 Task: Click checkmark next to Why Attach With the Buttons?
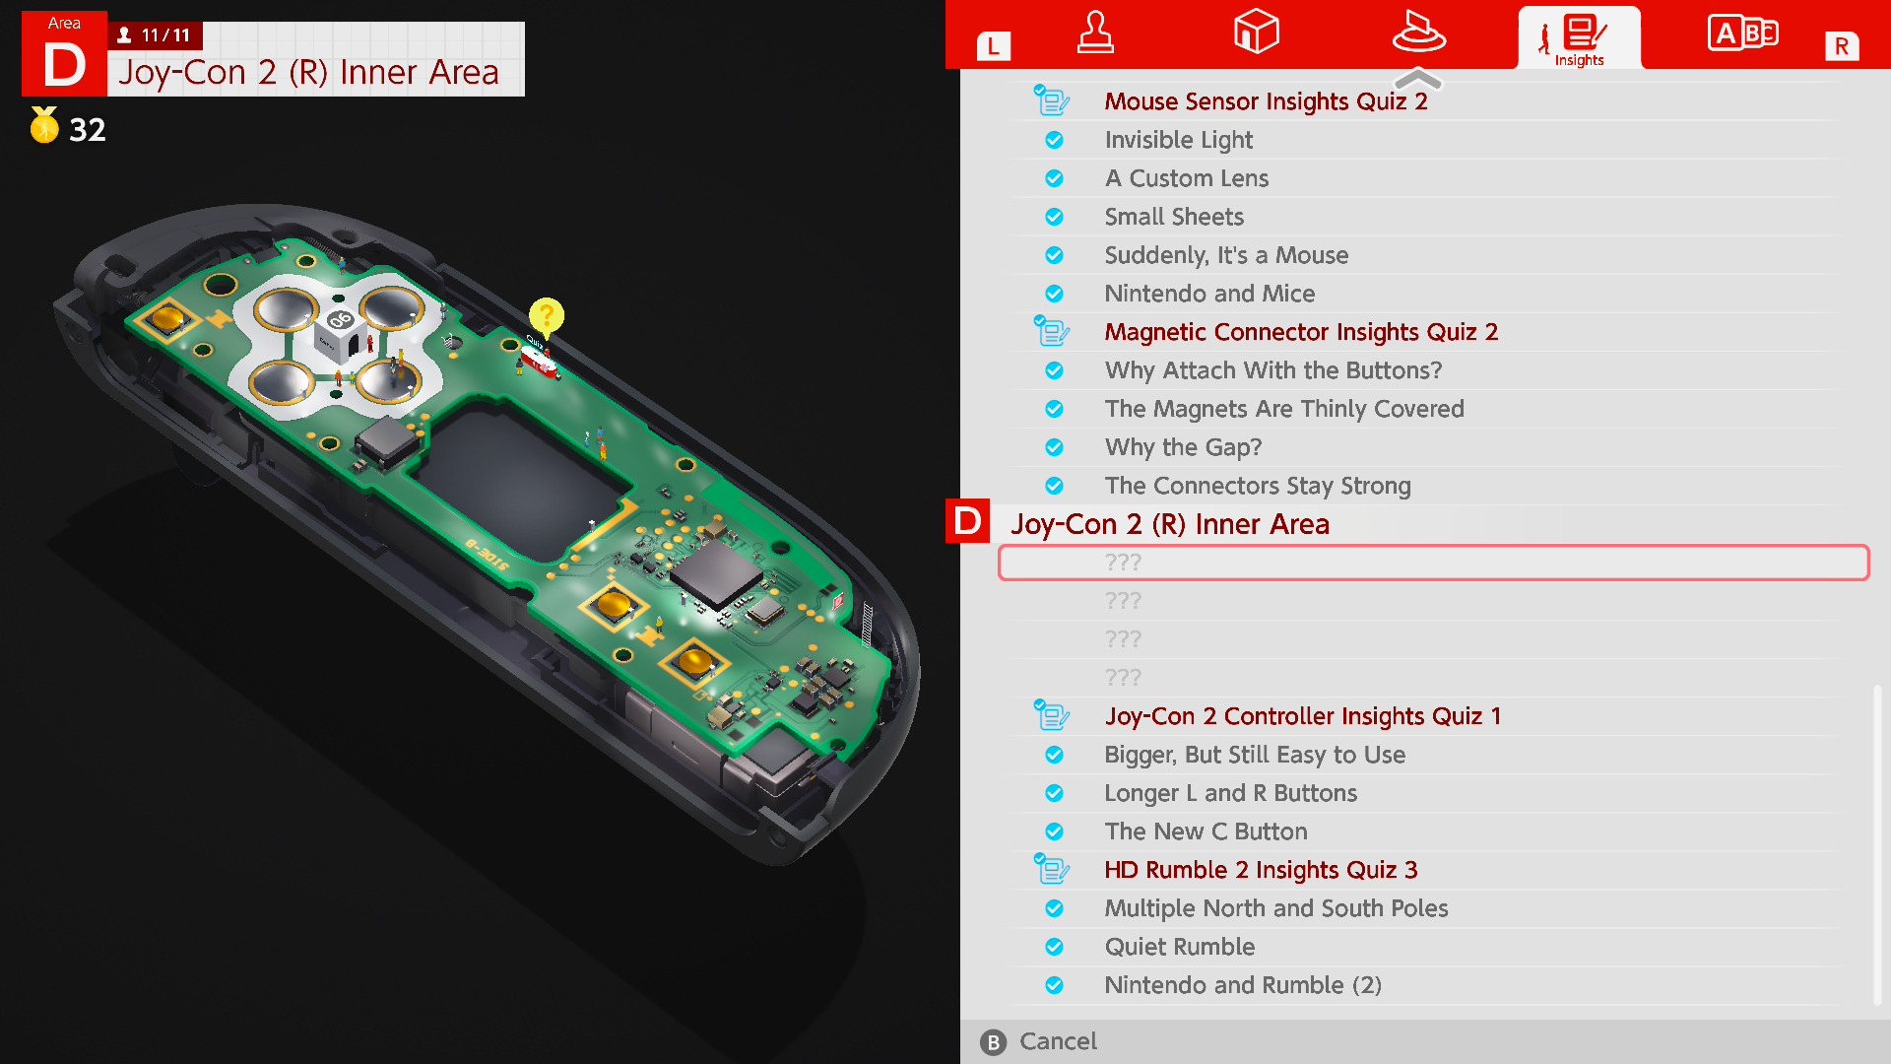tap(1054, 370)
